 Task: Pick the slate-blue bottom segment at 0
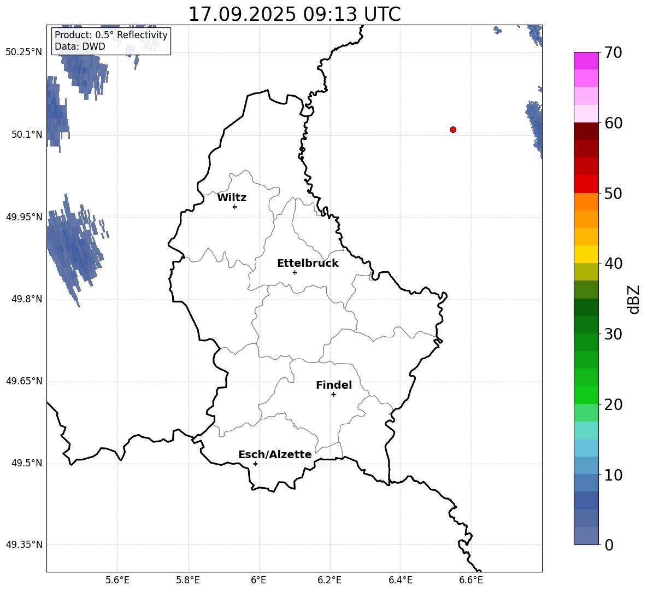pos(586,536)
